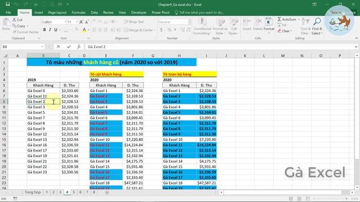Add a new sheet with the plus icon

coord(107,192)
